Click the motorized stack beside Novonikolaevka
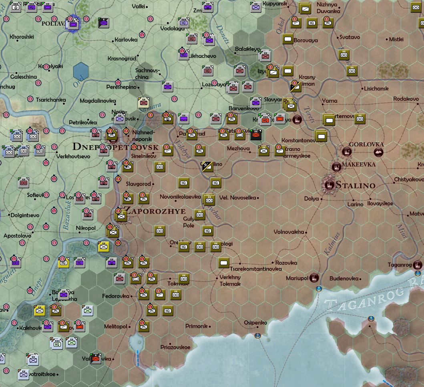This screenshot has width=424, height=387. click(x=209, y=199)
